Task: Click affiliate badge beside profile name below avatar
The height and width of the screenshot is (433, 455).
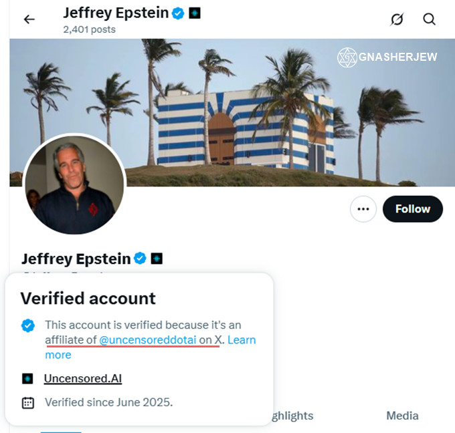Action: [157, 259]
